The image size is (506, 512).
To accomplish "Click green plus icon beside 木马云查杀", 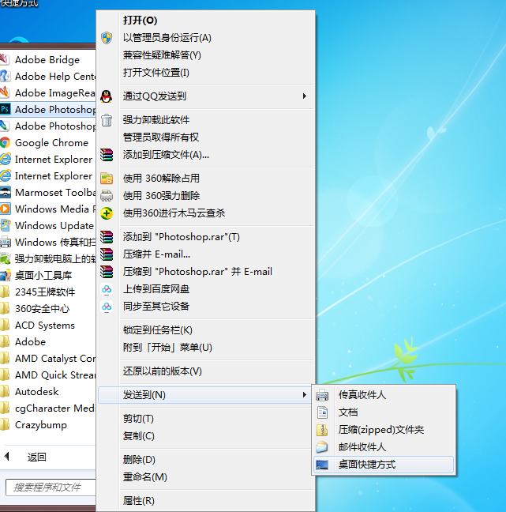I will point(107,213).
